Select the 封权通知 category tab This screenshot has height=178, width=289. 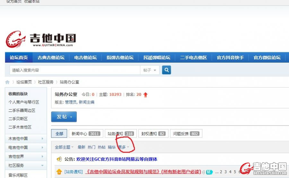(153, 134)
